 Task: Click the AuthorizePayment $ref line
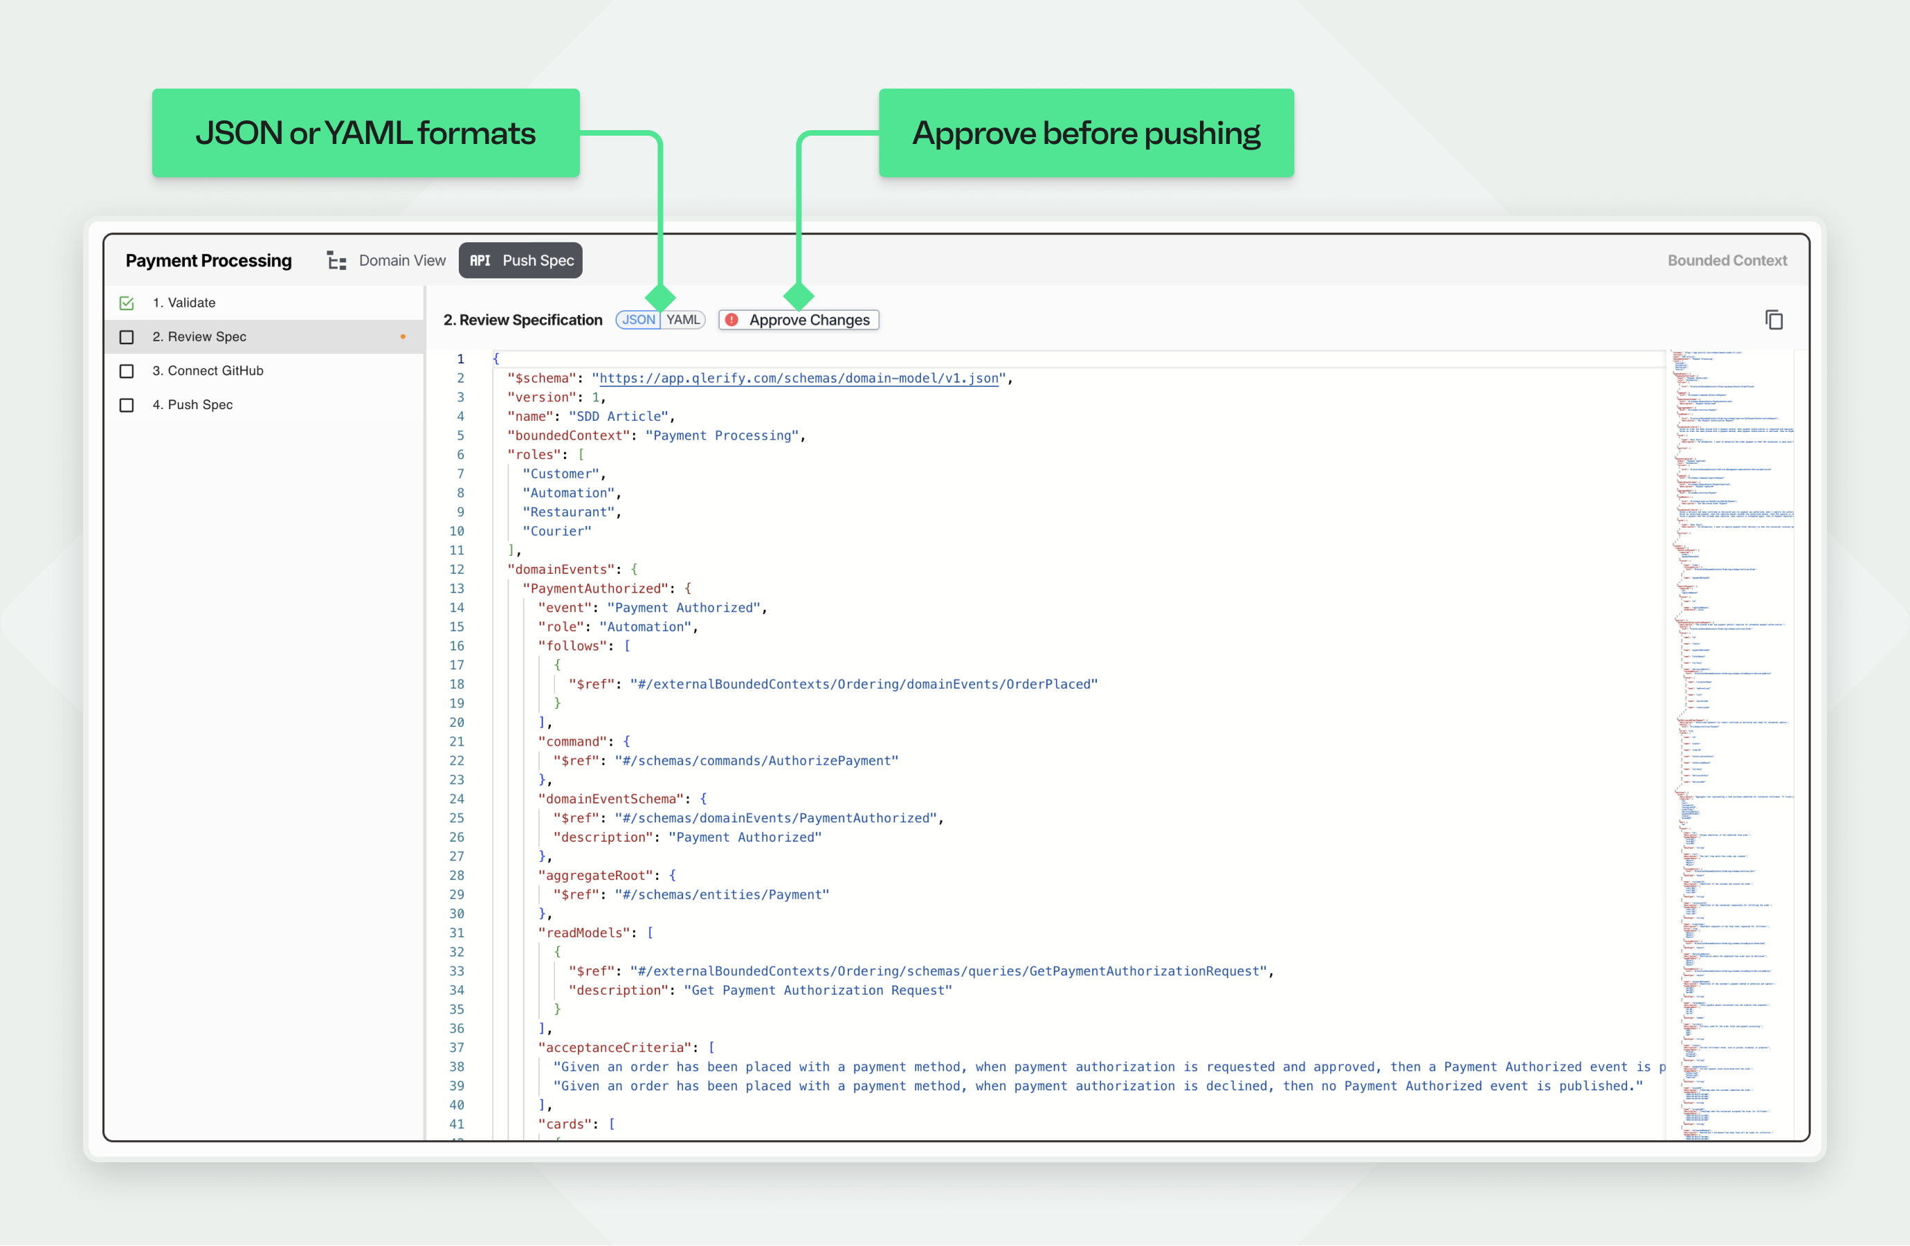click(725, 761)
